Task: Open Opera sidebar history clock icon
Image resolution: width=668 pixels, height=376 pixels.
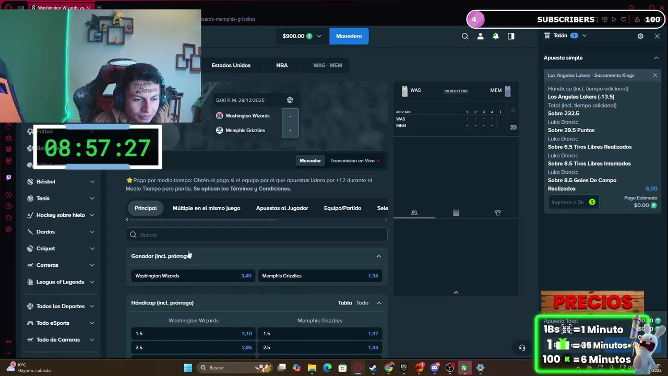Action: [x=8, y=207]
